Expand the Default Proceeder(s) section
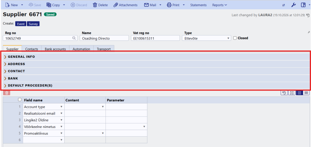 click(x=156, y=86)
